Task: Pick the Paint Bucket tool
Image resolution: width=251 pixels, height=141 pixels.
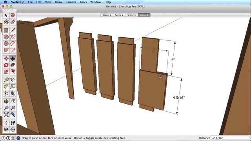Action: [x=6, y=22]
